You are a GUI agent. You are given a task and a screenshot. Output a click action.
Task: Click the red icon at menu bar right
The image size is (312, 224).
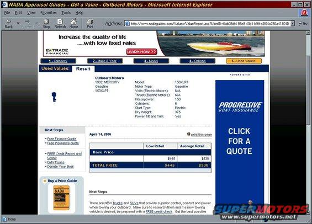(x=304, y=13)
